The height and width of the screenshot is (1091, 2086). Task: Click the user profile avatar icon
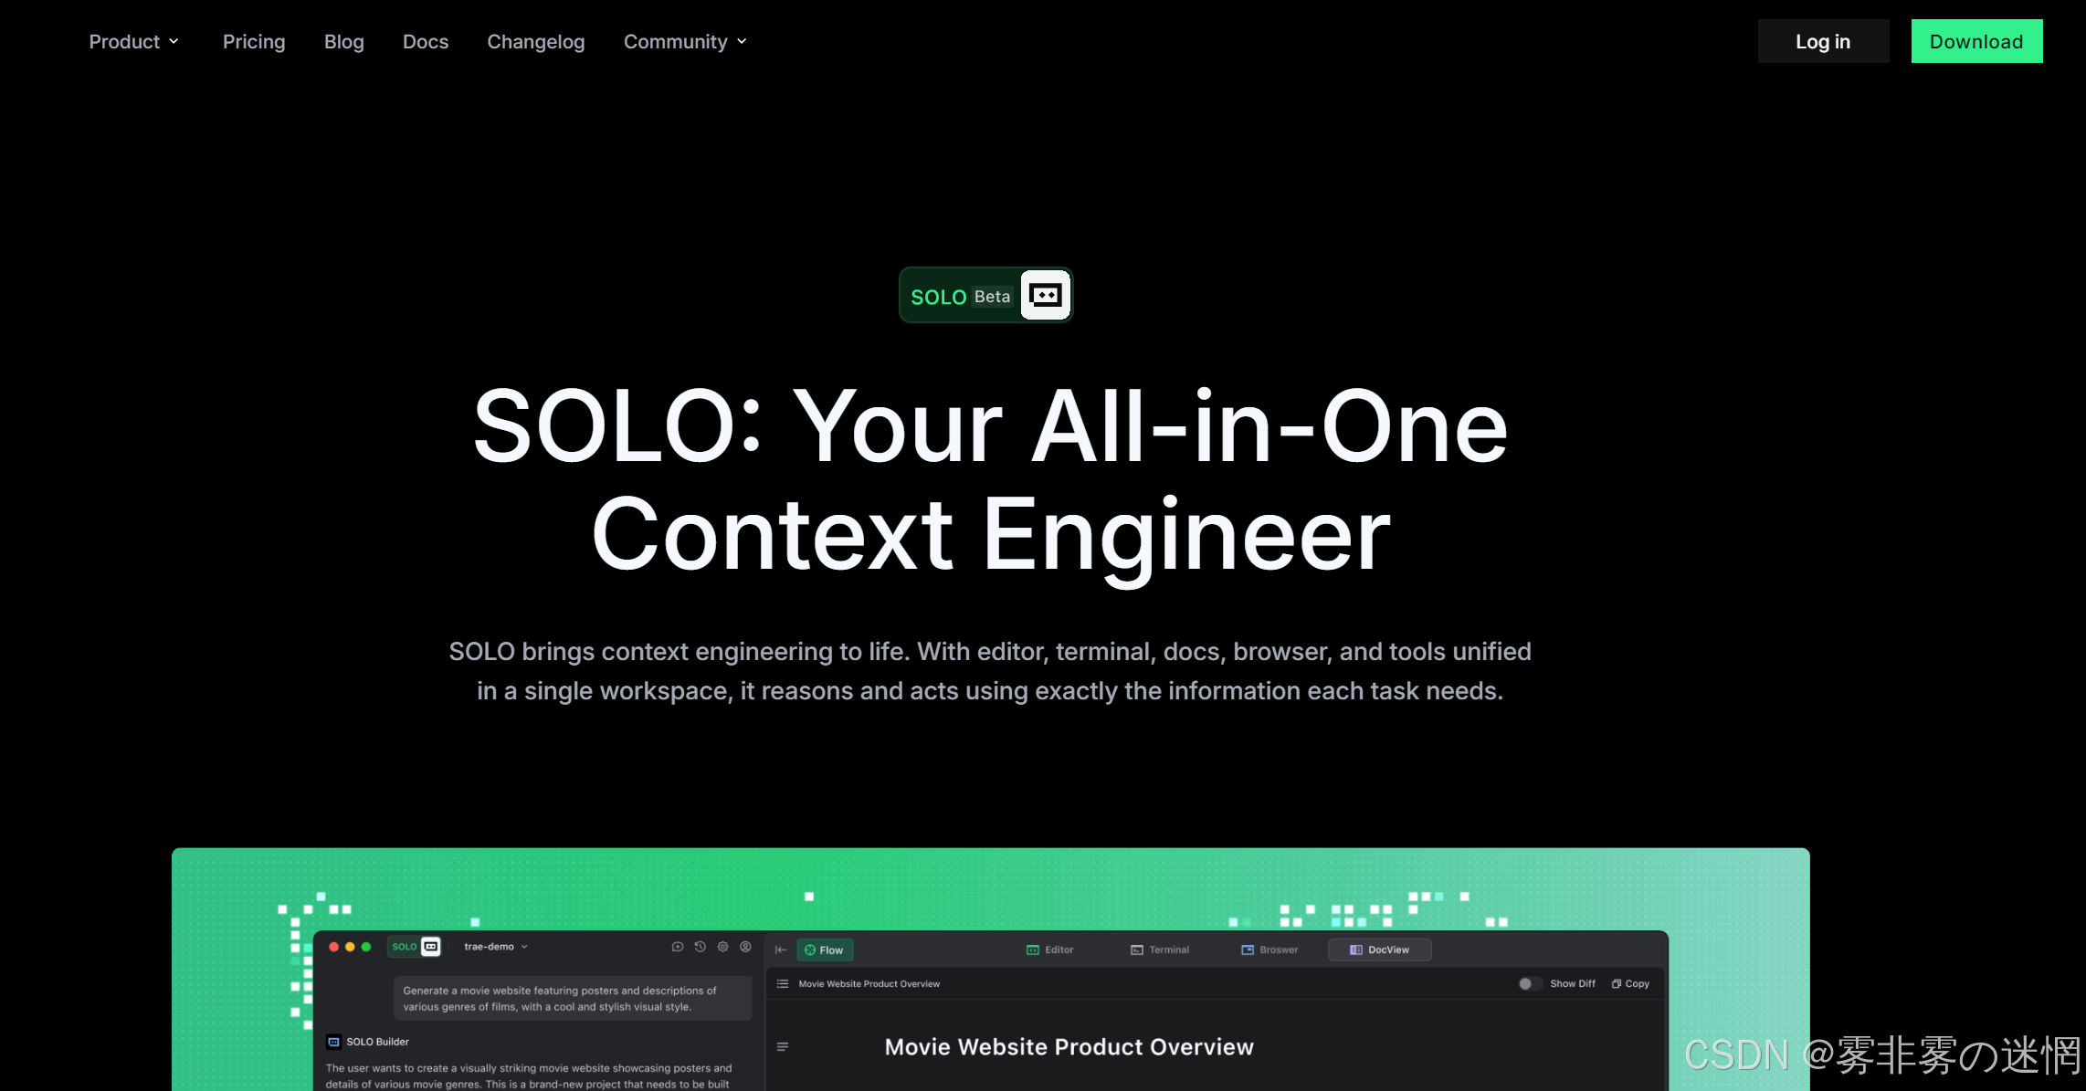click(x=746, y=947)
